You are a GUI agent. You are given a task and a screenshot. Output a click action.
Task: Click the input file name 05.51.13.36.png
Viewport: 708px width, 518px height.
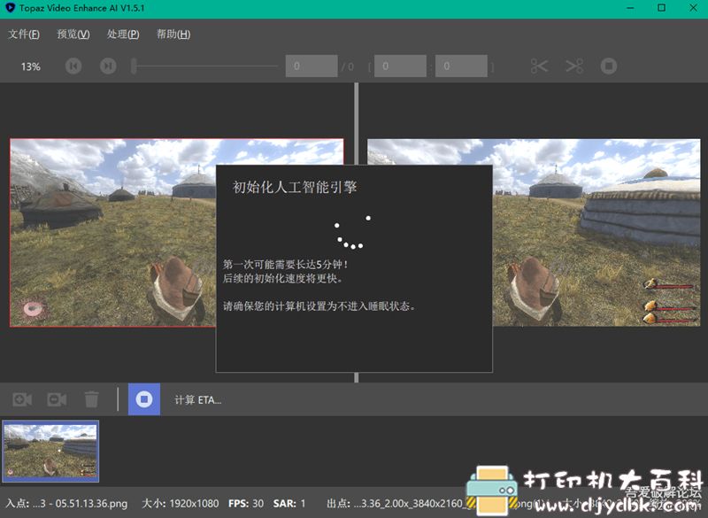point(91,503)
